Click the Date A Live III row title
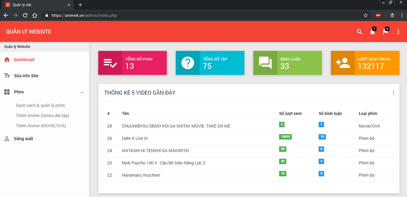This screenshot has width=407, height=197. (x=135, y=138)
